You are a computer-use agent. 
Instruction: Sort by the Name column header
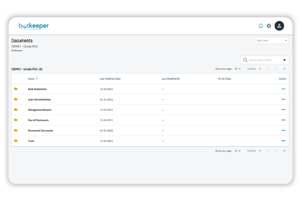click(x=31, y=79)
